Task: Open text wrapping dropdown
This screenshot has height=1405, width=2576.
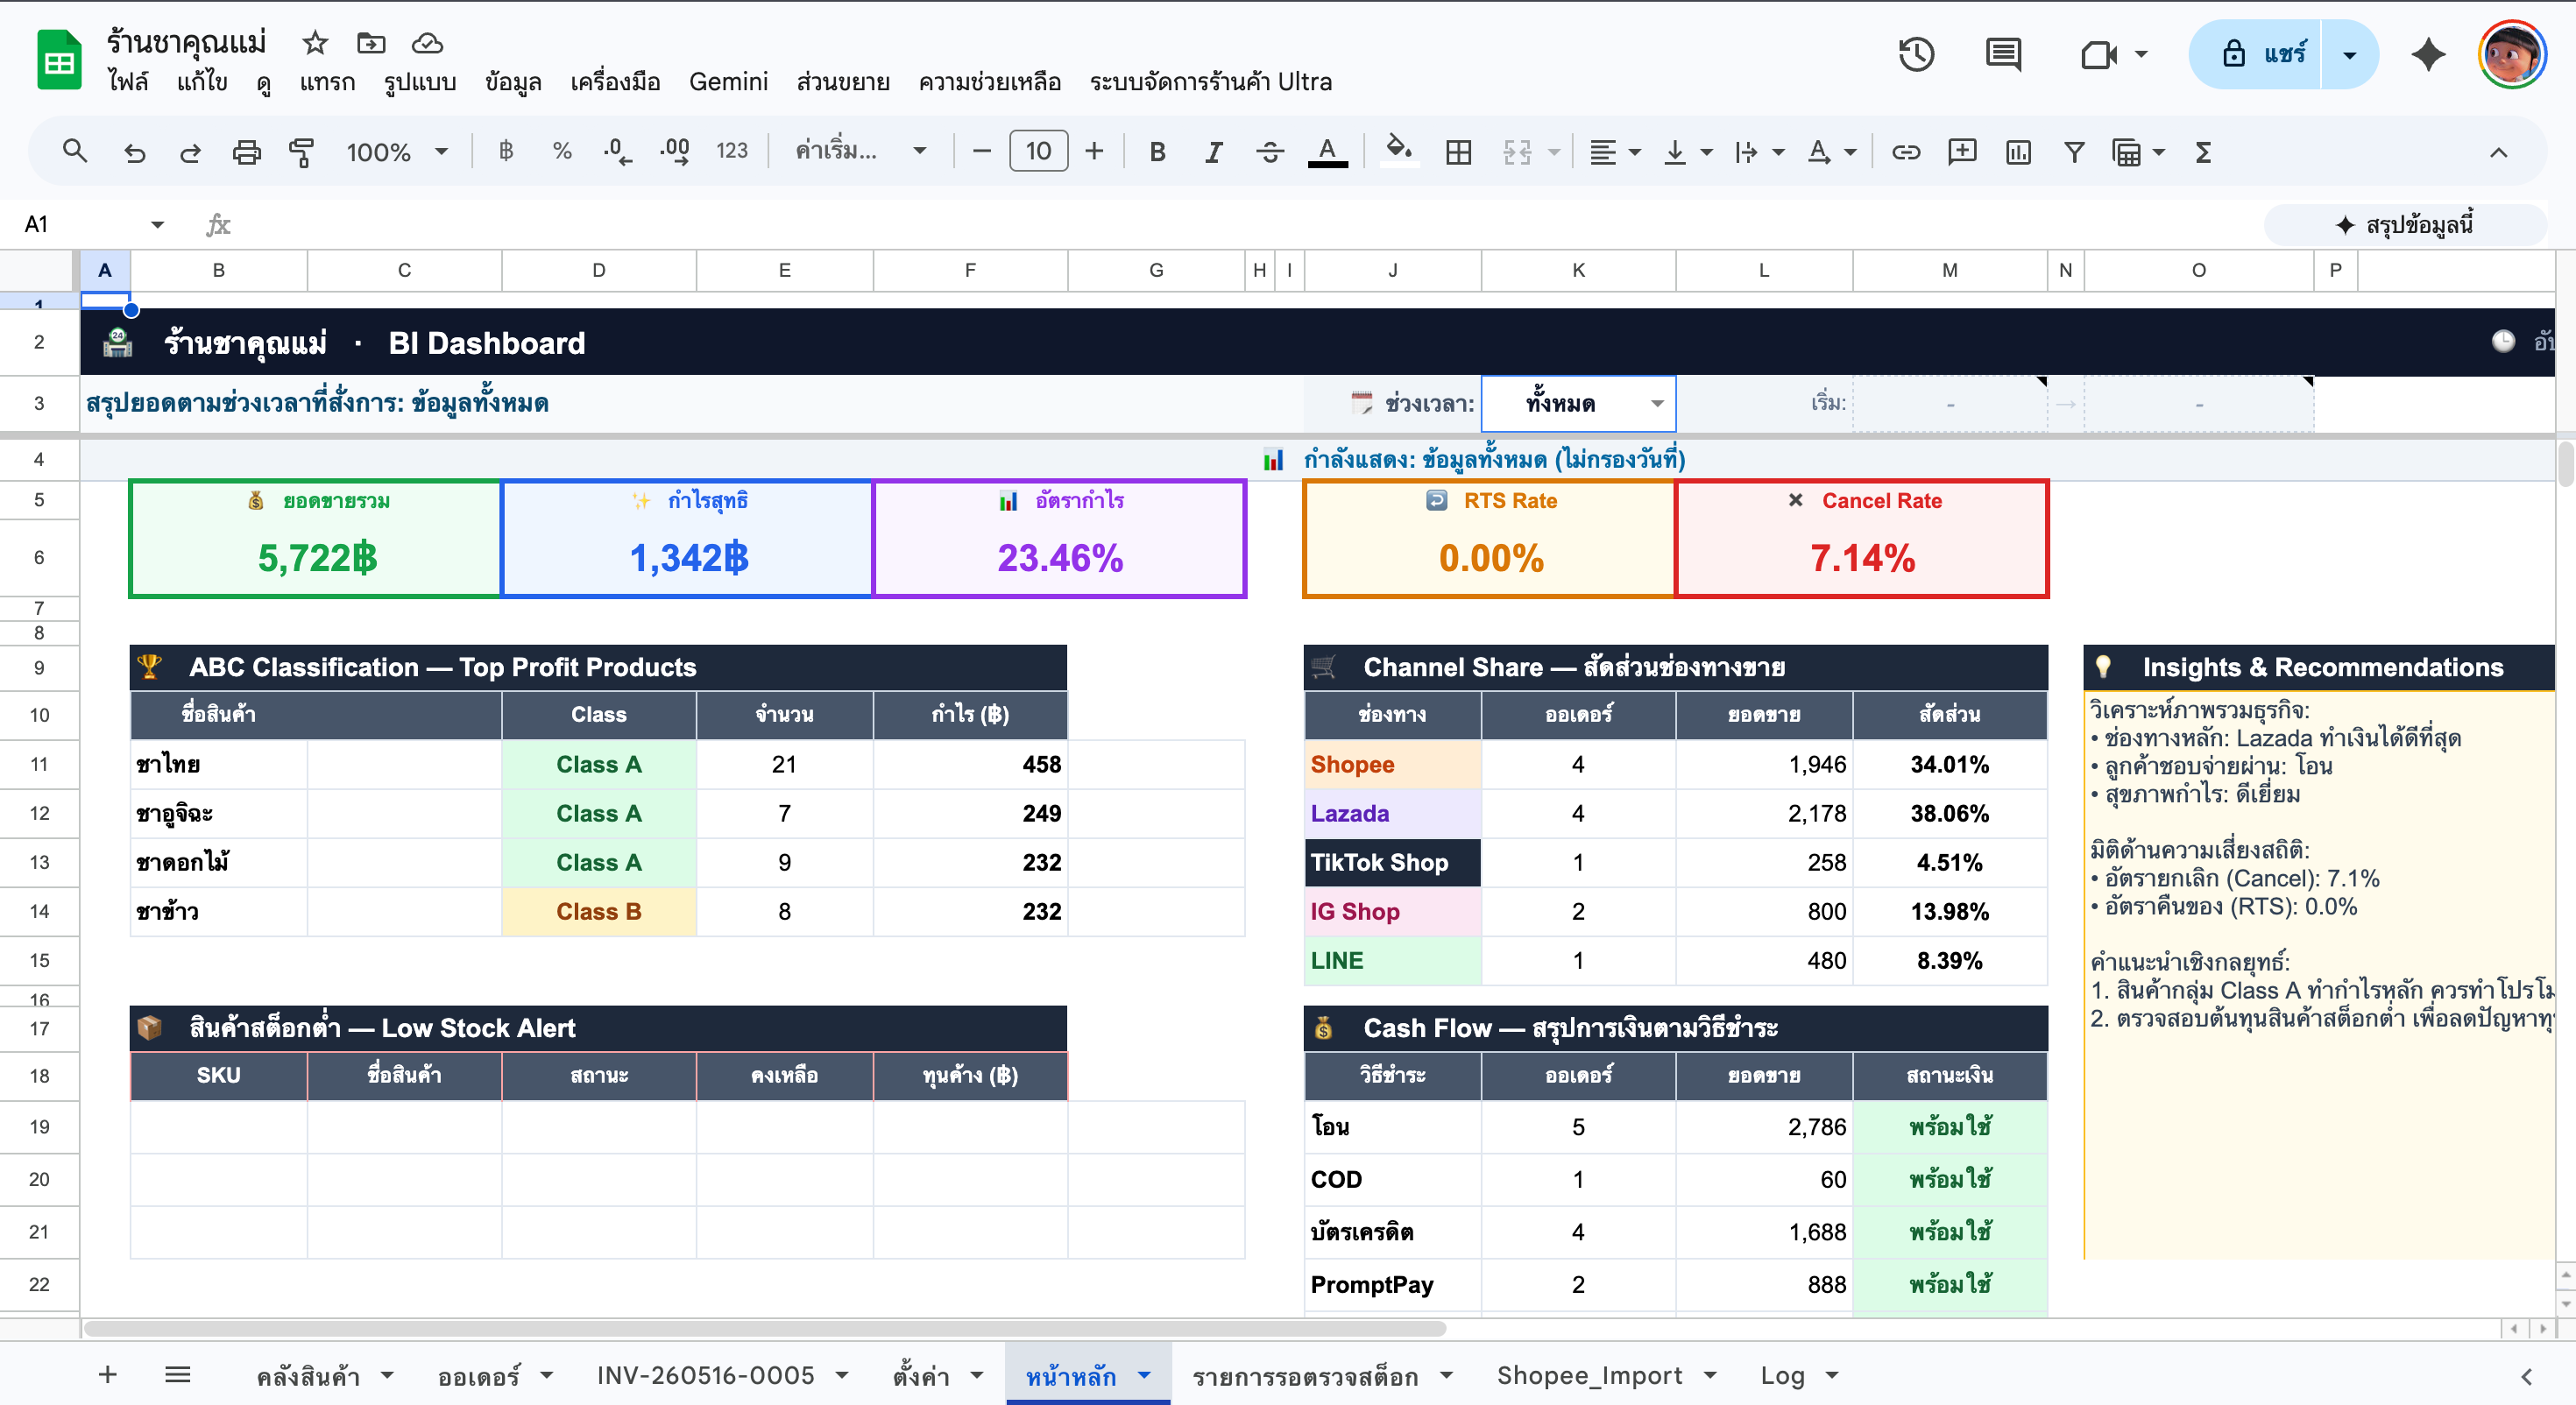Action: 1759,152
